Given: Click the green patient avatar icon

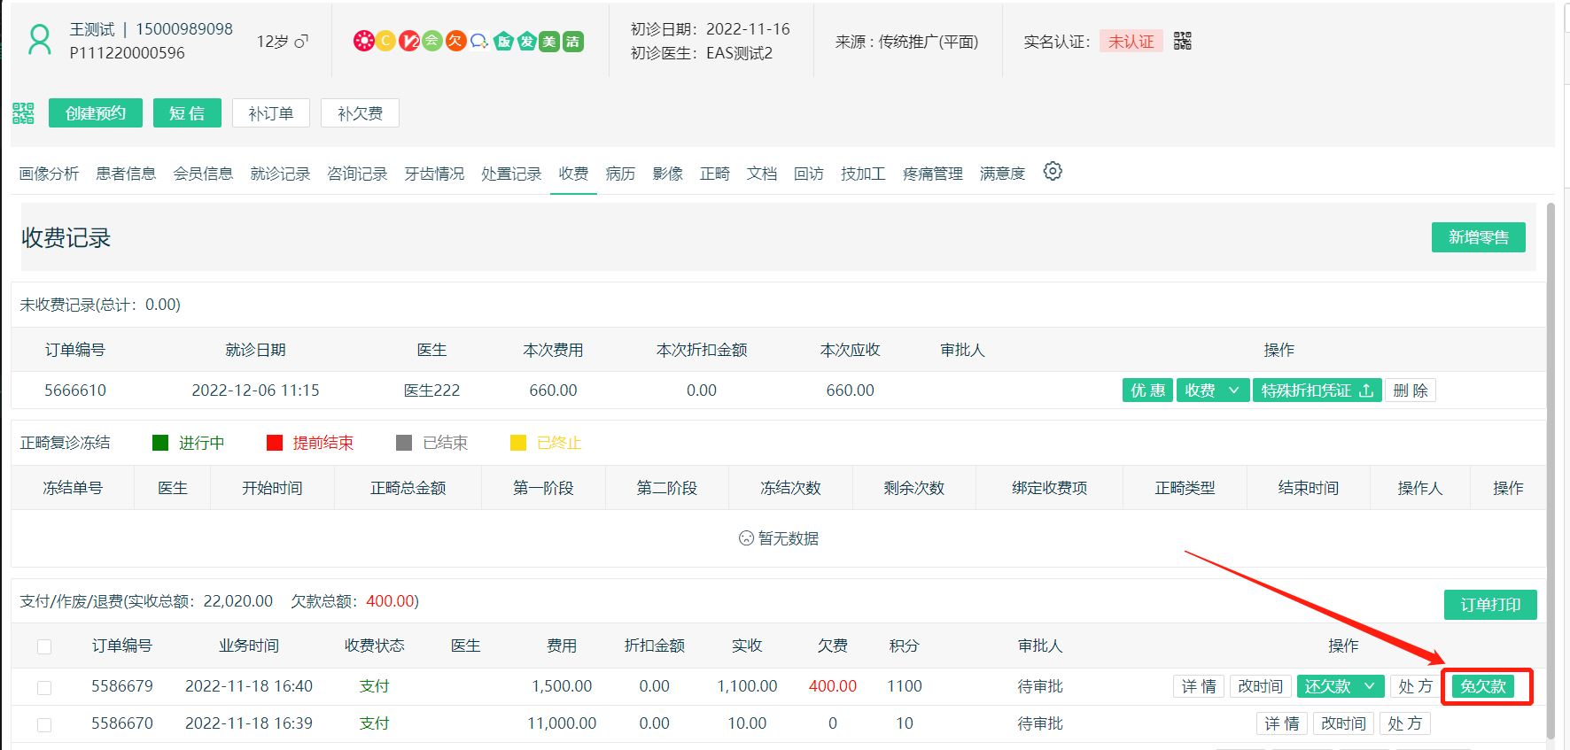Looking at the screenshot, I should (x=40, y=41).
